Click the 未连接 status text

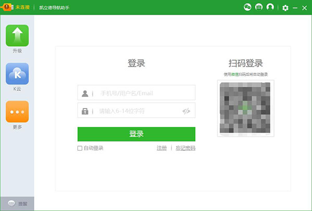[x=23, y=7]
